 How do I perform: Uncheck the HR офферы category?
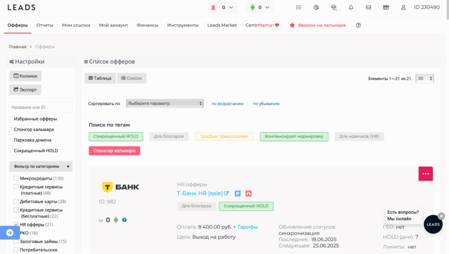[x=16, y=225]
